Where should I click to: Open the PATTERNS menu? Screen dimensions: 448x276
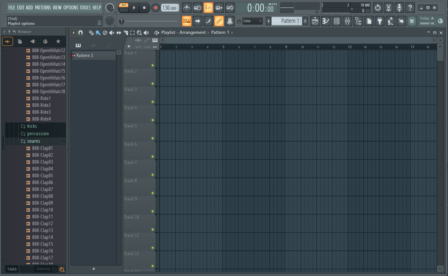(43, 7)
